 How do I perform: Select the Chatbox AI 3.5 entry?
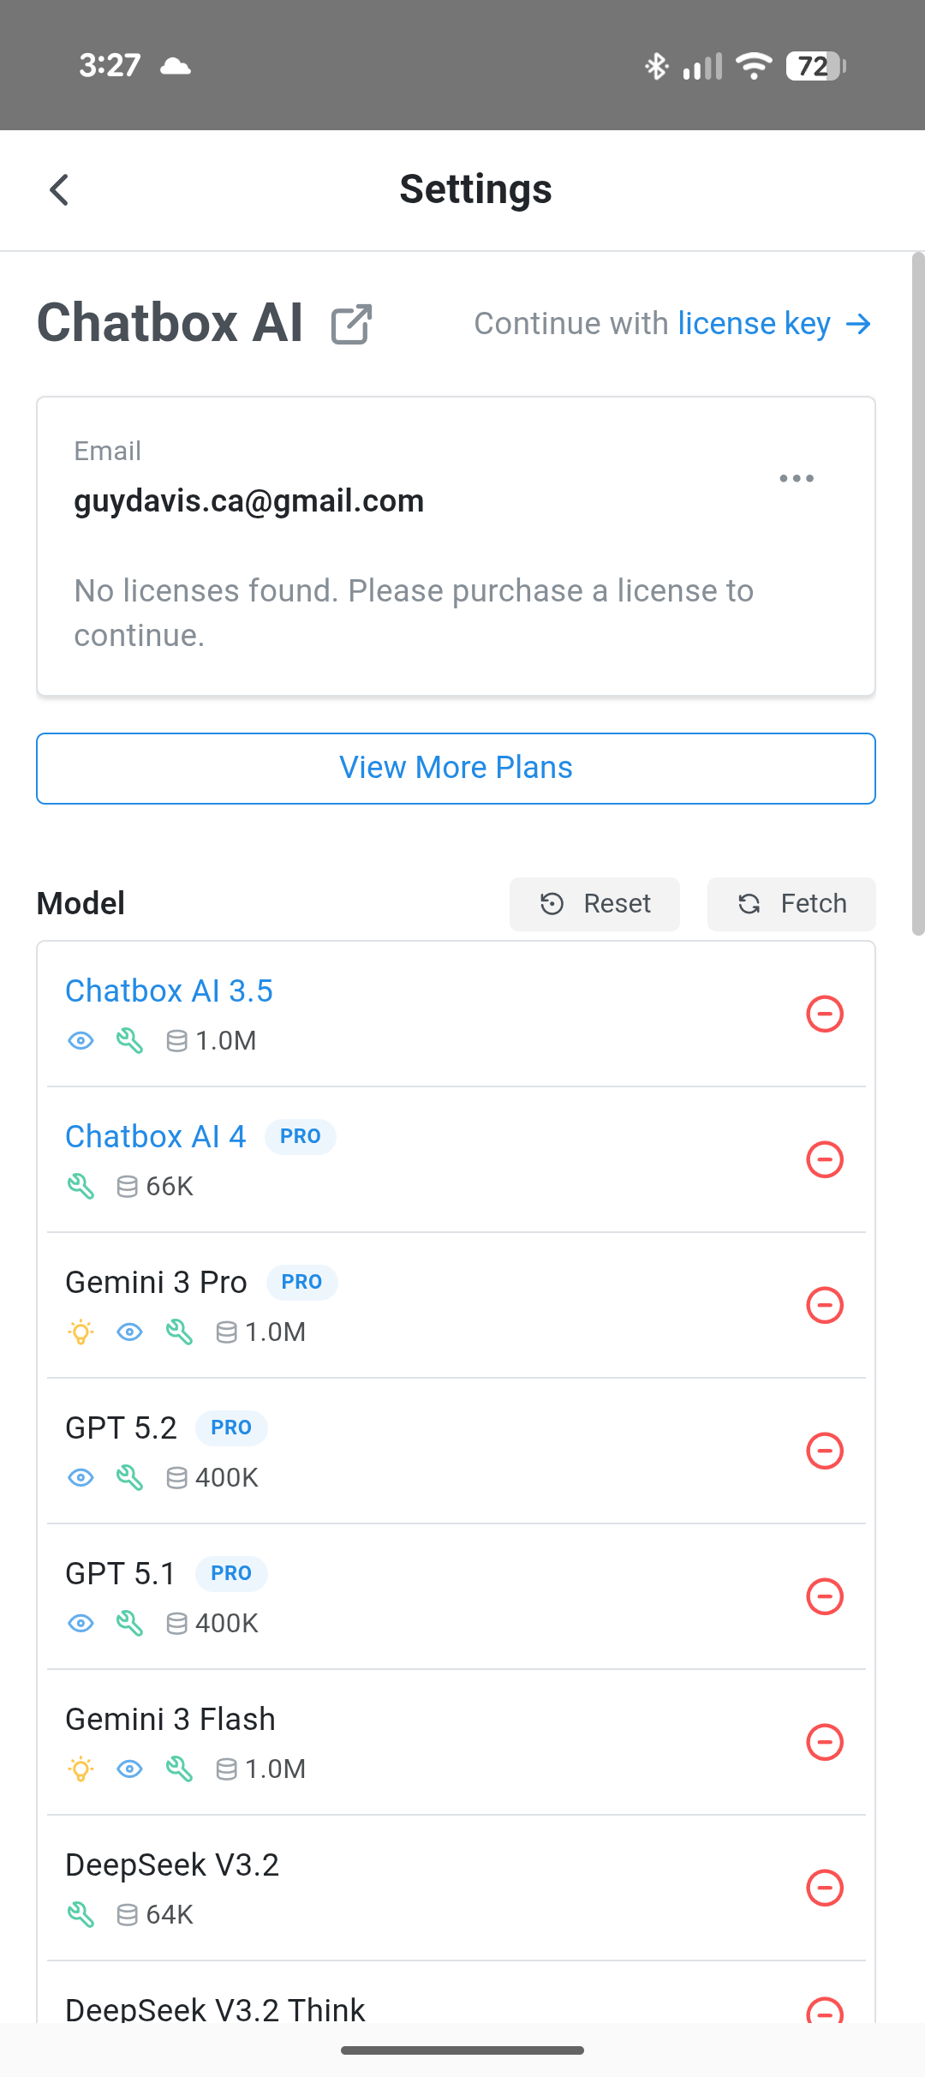[169, 991]
